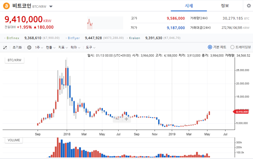Click the Bitcoin logo icon
Viewport: 253px width, 159px height.
point(6,6)
